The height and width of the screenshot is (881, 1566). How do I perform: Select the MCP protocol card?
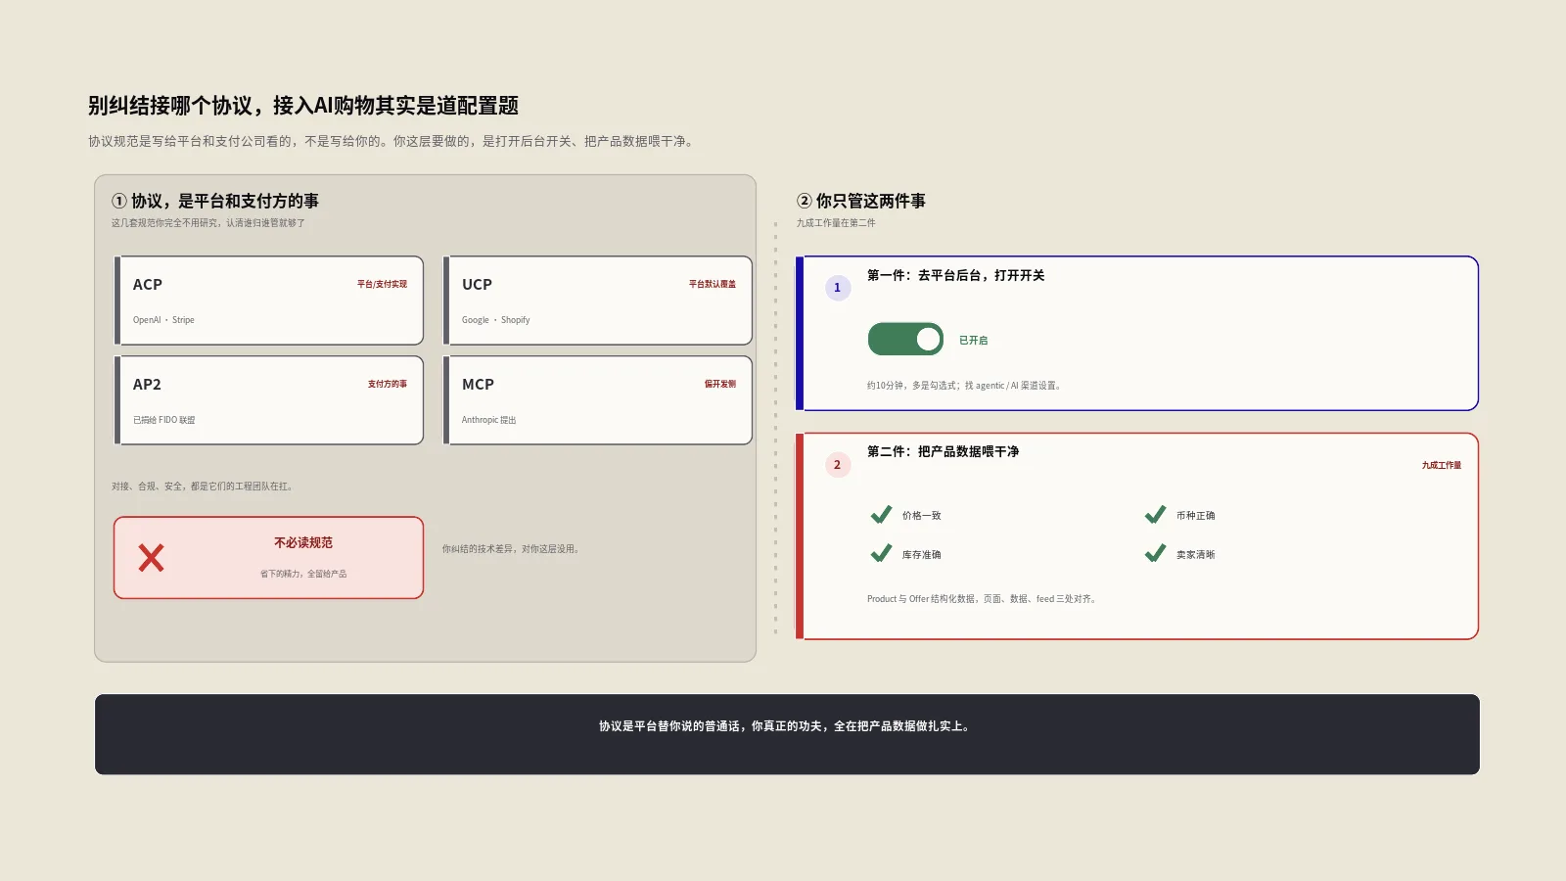598,400
